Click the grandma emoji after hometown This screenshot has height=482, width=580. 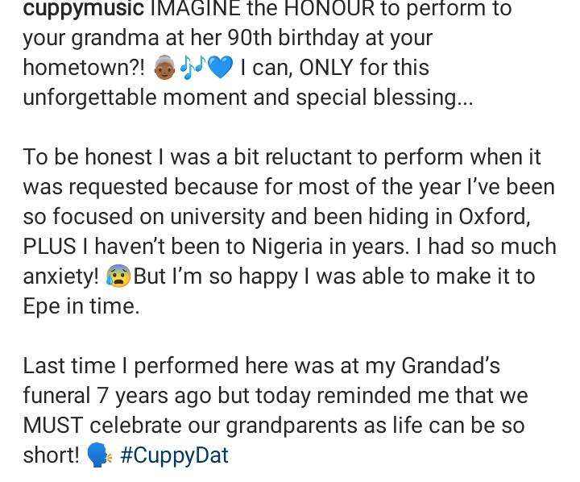click(x=164, y=68)
